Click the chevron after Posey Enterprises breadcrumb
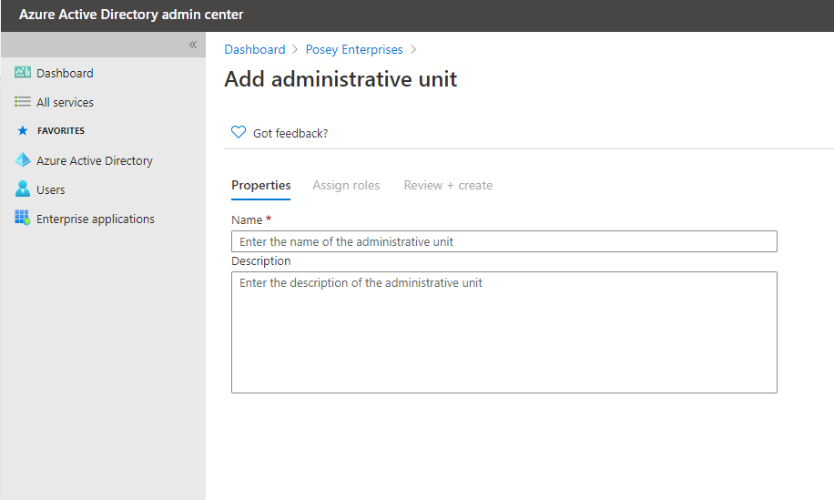This screenshot has height=500, width=834. [413, 49]
